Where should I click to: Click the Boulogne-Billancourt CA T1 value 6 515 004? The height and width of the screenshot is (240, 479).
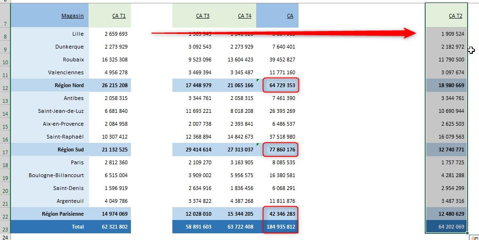[x=110, y=175]
